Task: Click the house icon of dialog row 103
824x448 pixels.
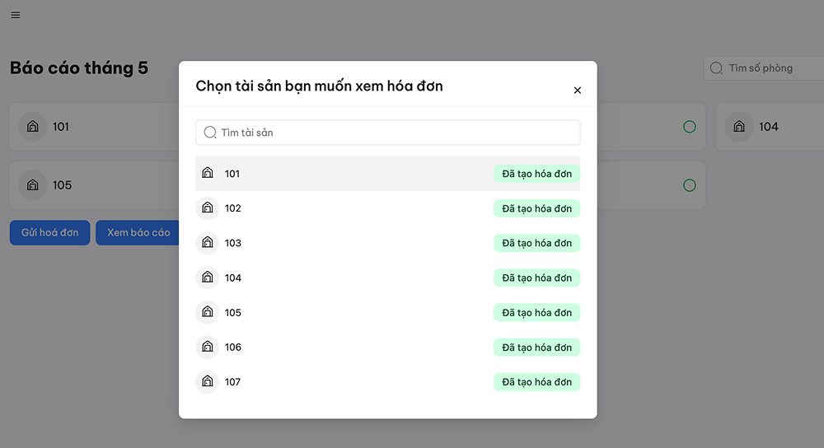Action: [x=208, y=243]
